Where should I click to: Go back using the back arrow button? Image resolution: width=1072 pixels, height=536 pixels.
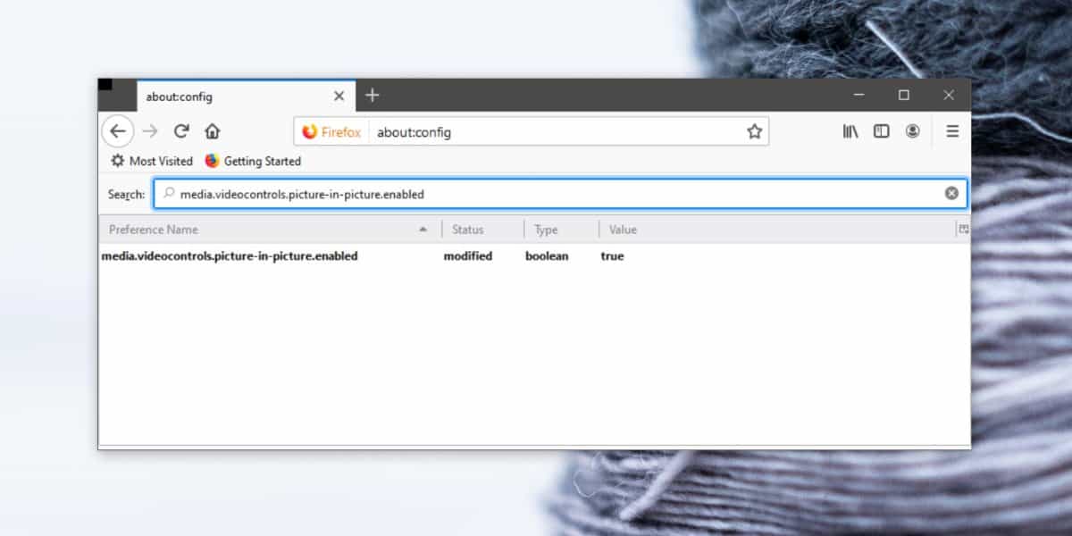click(118, 131)
